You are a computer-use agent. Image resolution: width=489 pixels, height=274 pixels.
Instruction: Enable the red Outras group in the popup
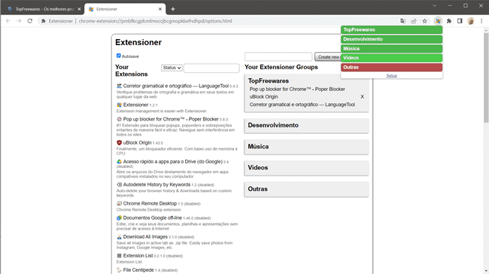pyautogui.click(x=391, y=67)
